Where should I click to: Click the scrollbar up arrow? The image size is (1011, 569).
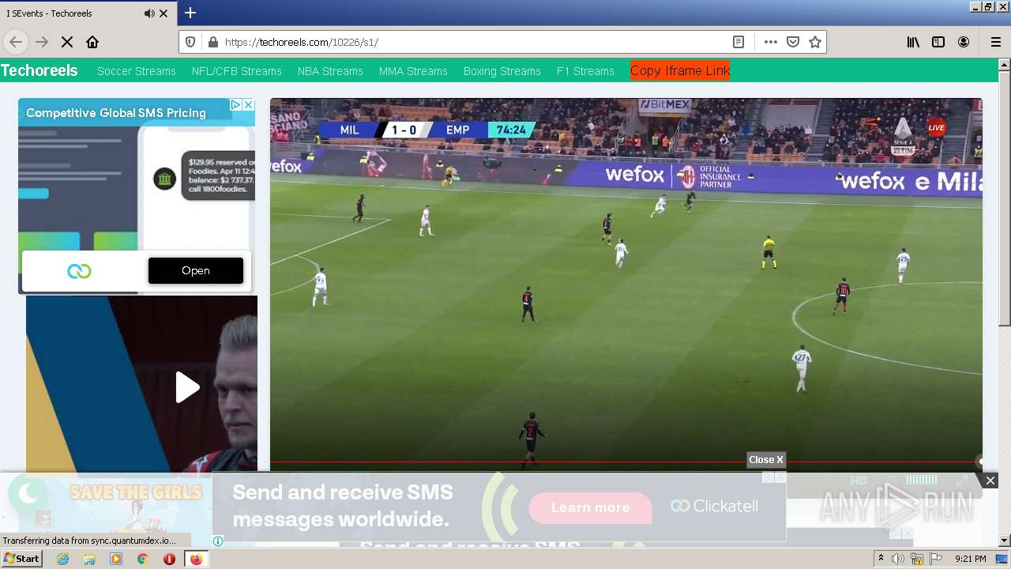pyautogui.click(x=1004, y=64)
